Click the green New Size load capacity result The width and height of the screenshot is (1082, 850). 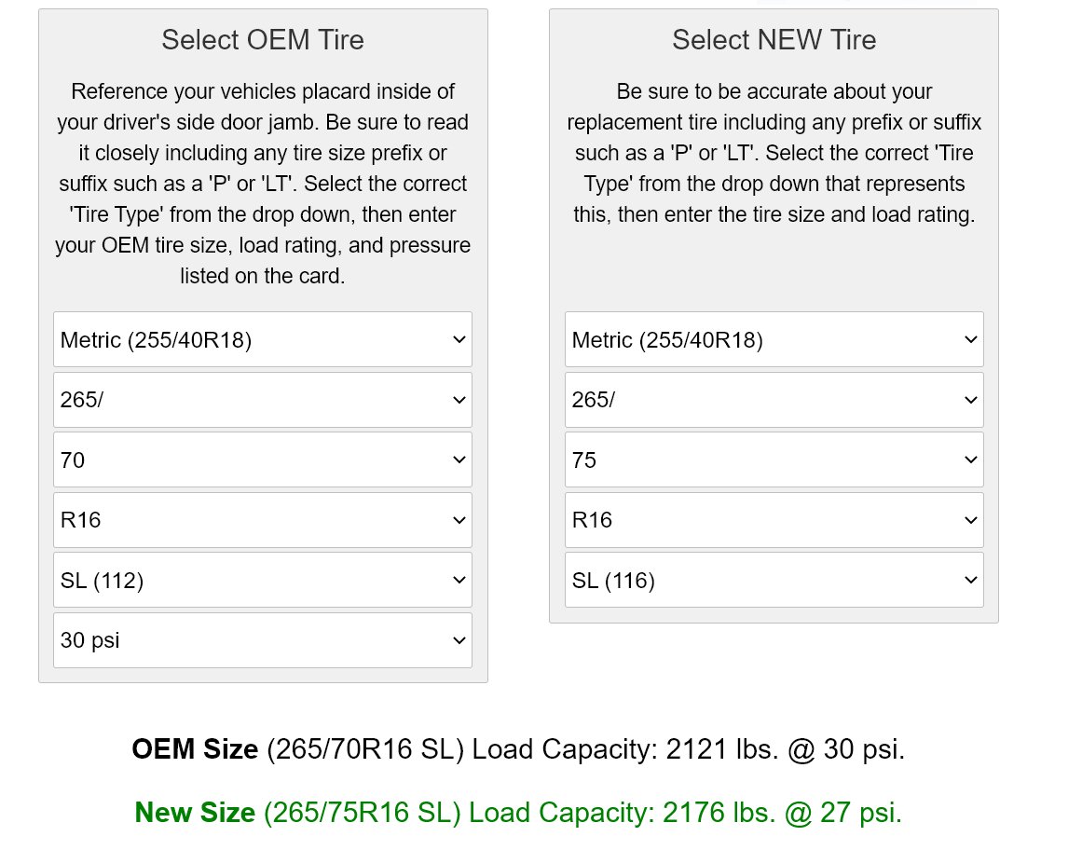click(x=518, y=813)
